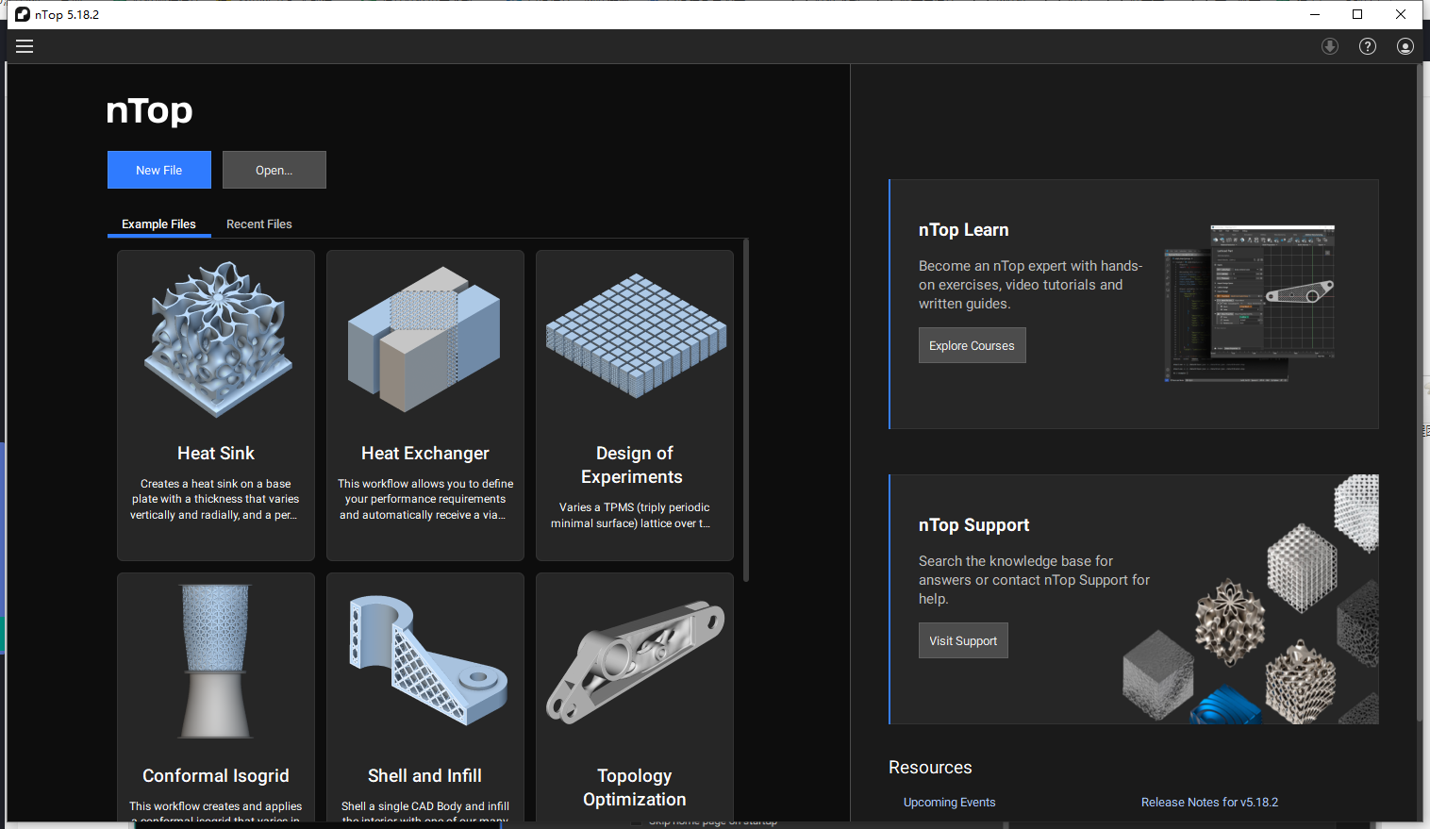Open the user account icon
Viewport: 1430px width, 829px height.
(x=1405, y=46)
